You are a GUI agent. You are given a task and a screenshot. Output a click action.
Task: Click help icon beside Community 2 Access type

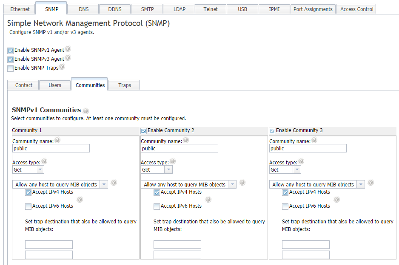[173, 162]
